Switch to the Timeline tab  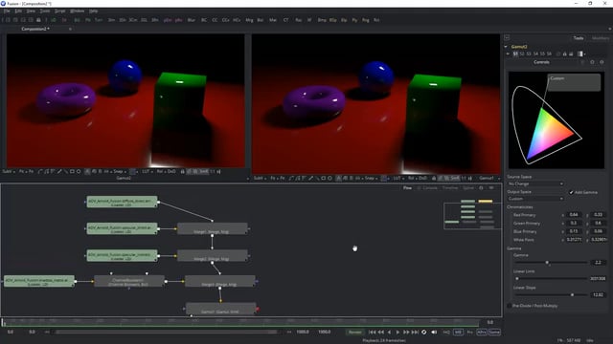450,188
